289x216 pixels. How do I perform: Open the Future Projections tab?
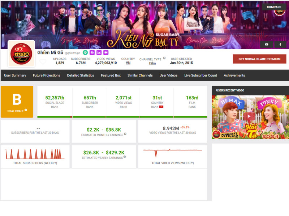(47, 75)
